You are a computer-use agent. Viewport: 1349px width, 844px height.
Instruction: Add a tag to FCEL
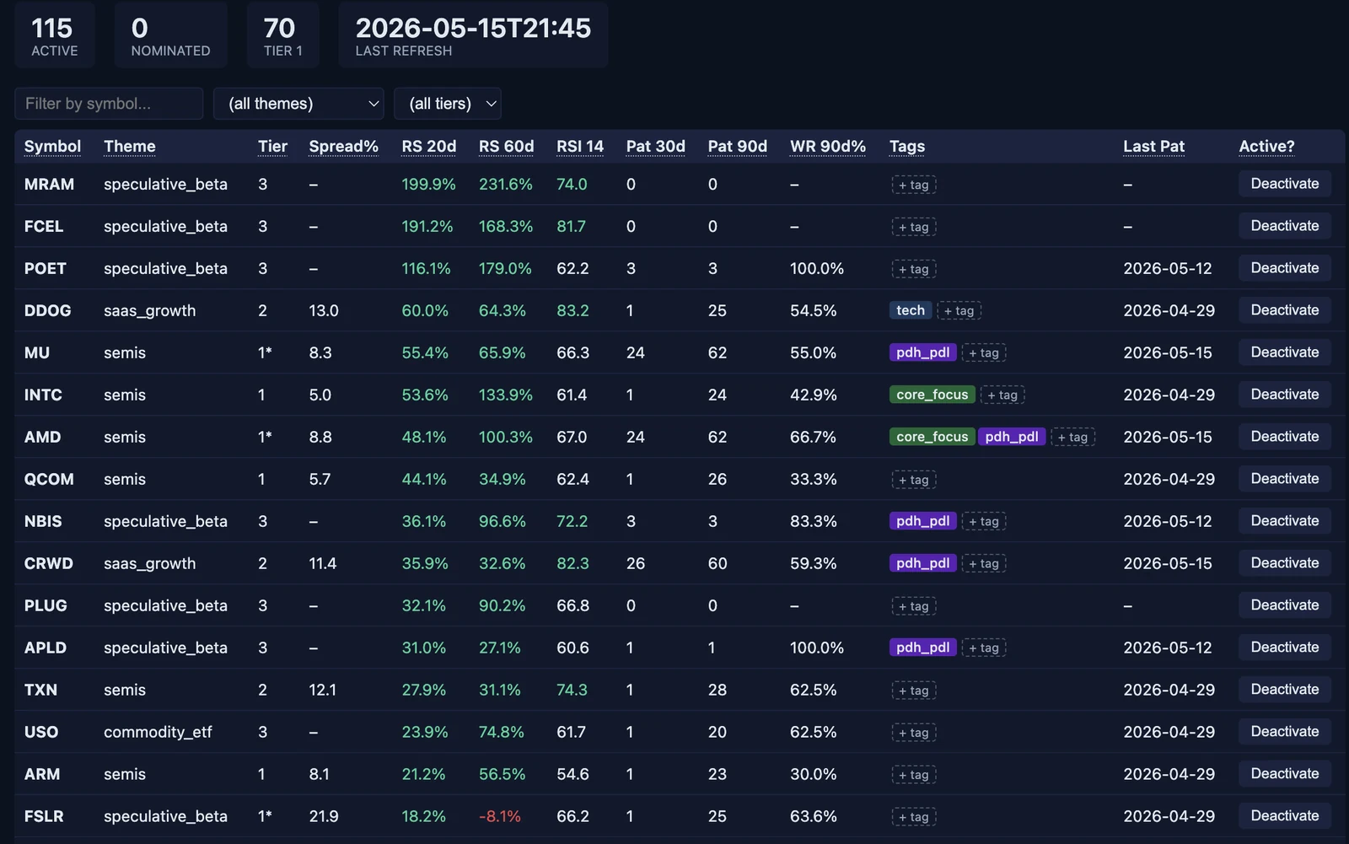pos(914,227)
